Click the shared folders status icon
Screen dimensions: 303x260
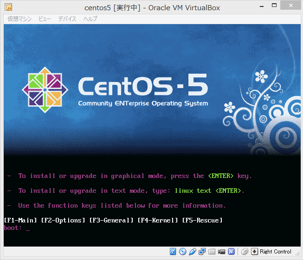point(212,252)
